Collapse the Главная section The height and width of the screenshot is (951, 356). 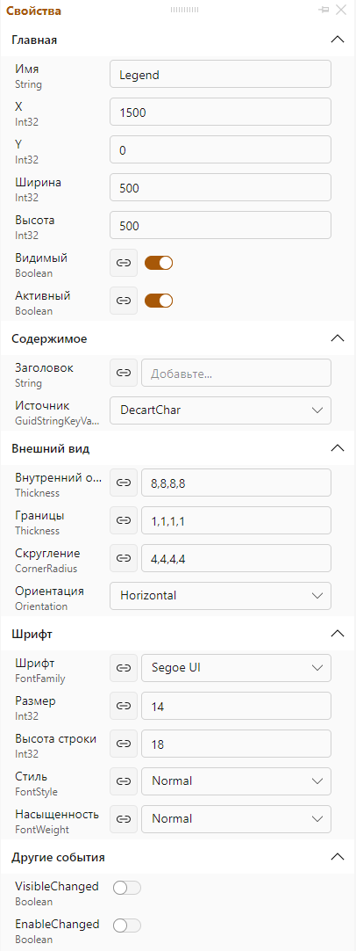(x=338, y=40)
